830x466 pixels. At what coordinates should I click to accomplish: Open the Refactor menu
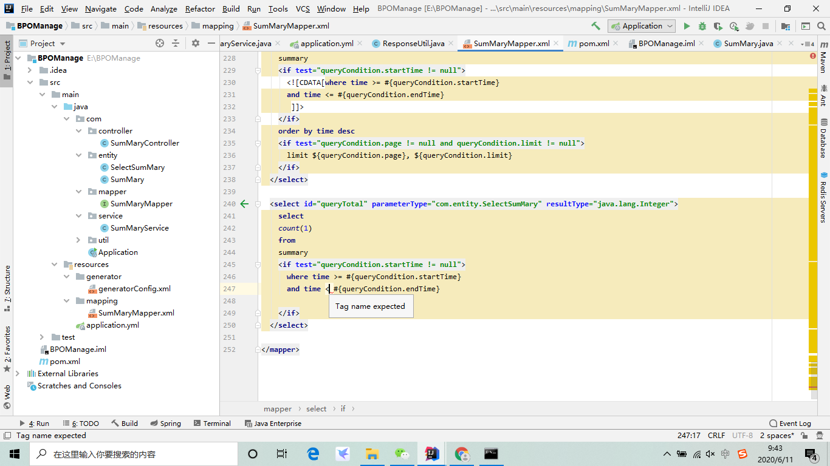point(200,8)
